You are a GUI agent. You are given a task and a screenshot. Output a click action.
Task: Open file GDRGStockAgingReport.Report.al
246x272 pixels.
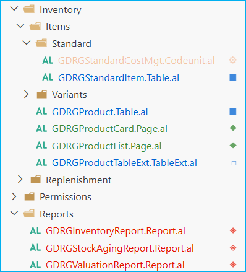pos(120,248)
